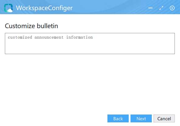Cancel the workspace configuration wizard

tap(164, 118)
